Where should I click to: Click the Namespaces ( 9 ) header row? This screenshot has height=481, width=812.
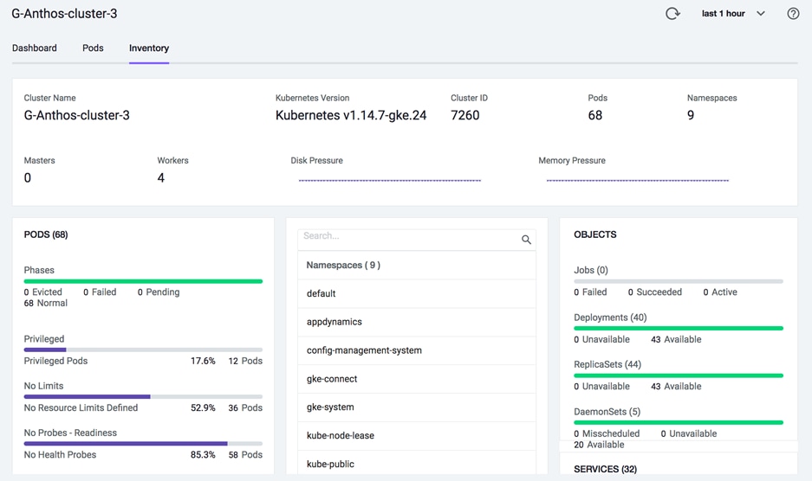pyautogui.click(x=416, y=265)
